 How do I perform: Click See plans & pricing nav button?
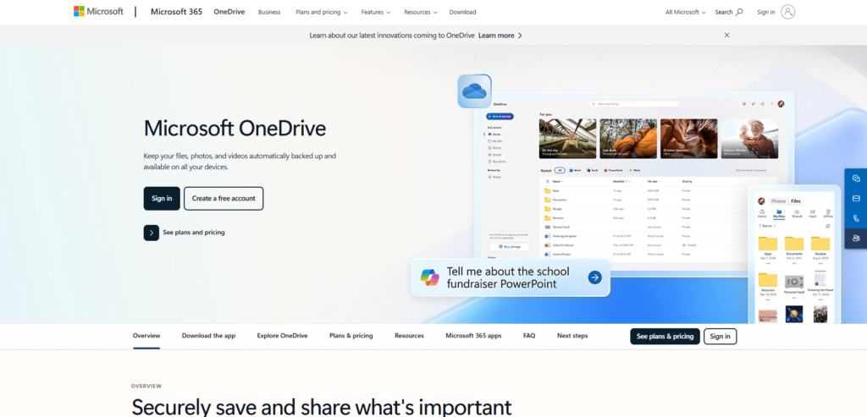(665, 337)
